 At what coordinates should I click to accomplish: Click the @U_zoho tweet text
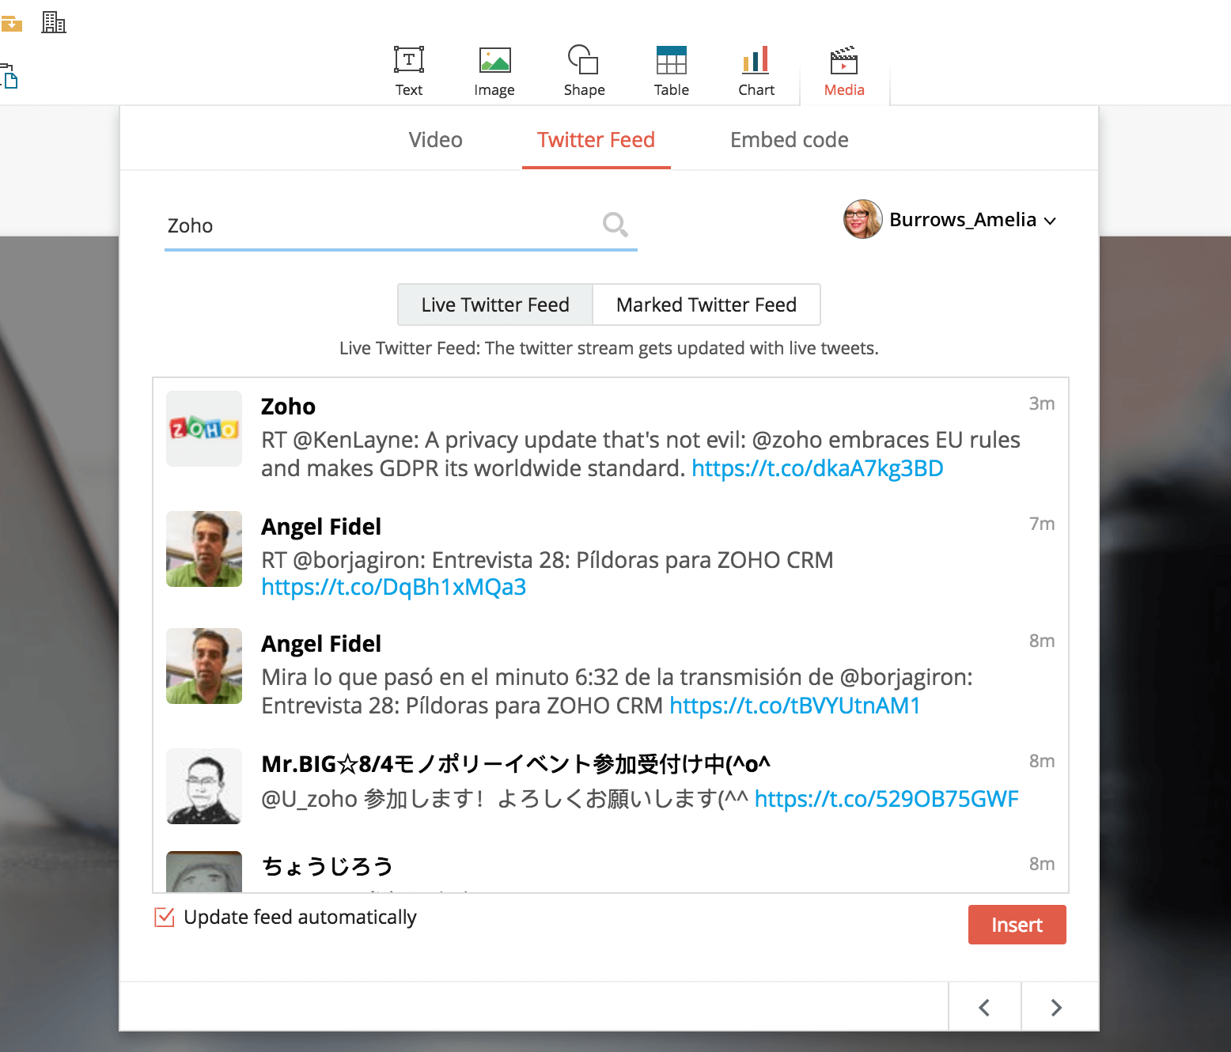(505, 799)
